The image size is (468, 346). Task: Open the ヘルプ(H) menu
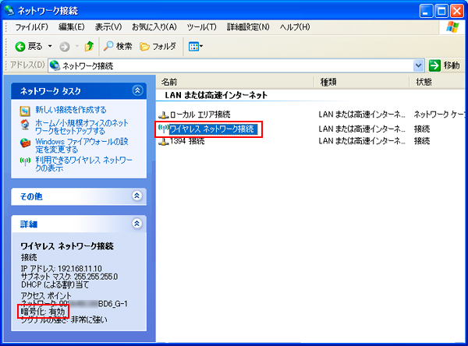point(295,27)
